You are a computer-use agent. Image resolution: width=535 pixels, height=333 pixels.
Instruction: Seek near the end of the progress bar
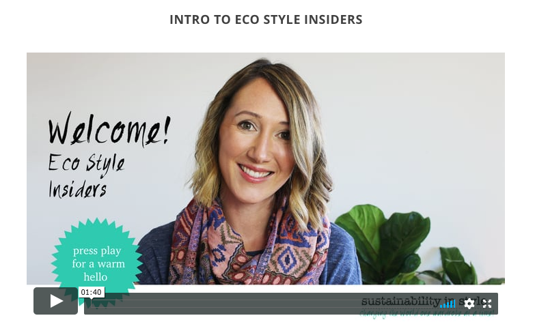pos(433,304)
